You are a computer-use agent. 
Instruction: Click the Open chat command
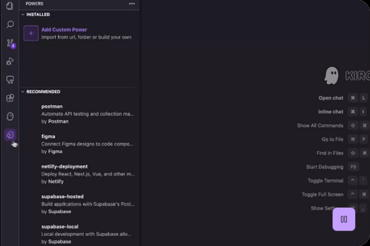(331, 98)
